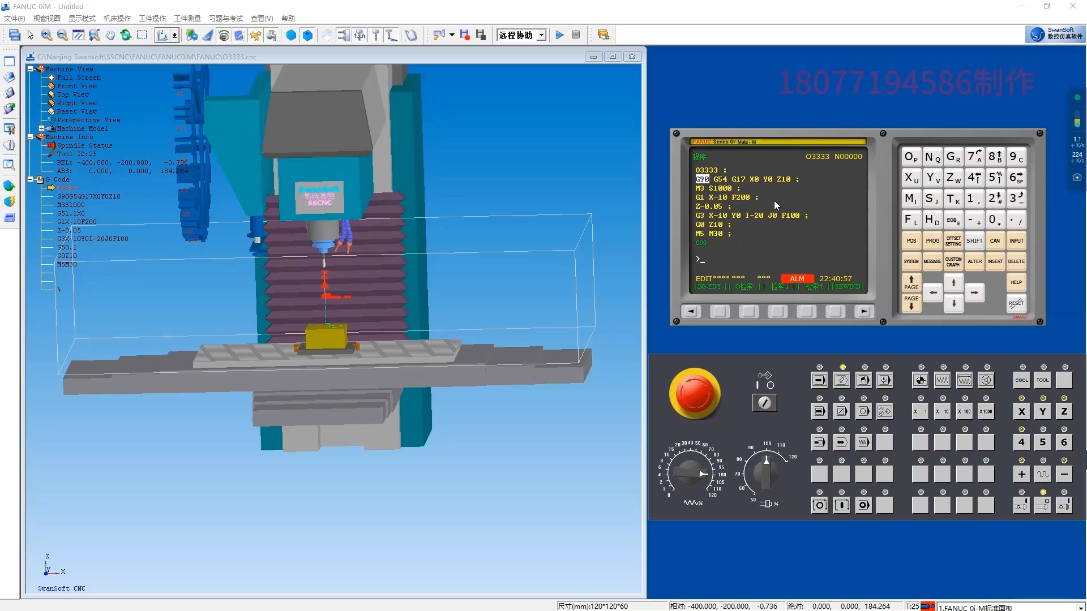Select the dashed rectangle selection tool
This screenshot has height=611, width=1087.
(x=142, y=35)
